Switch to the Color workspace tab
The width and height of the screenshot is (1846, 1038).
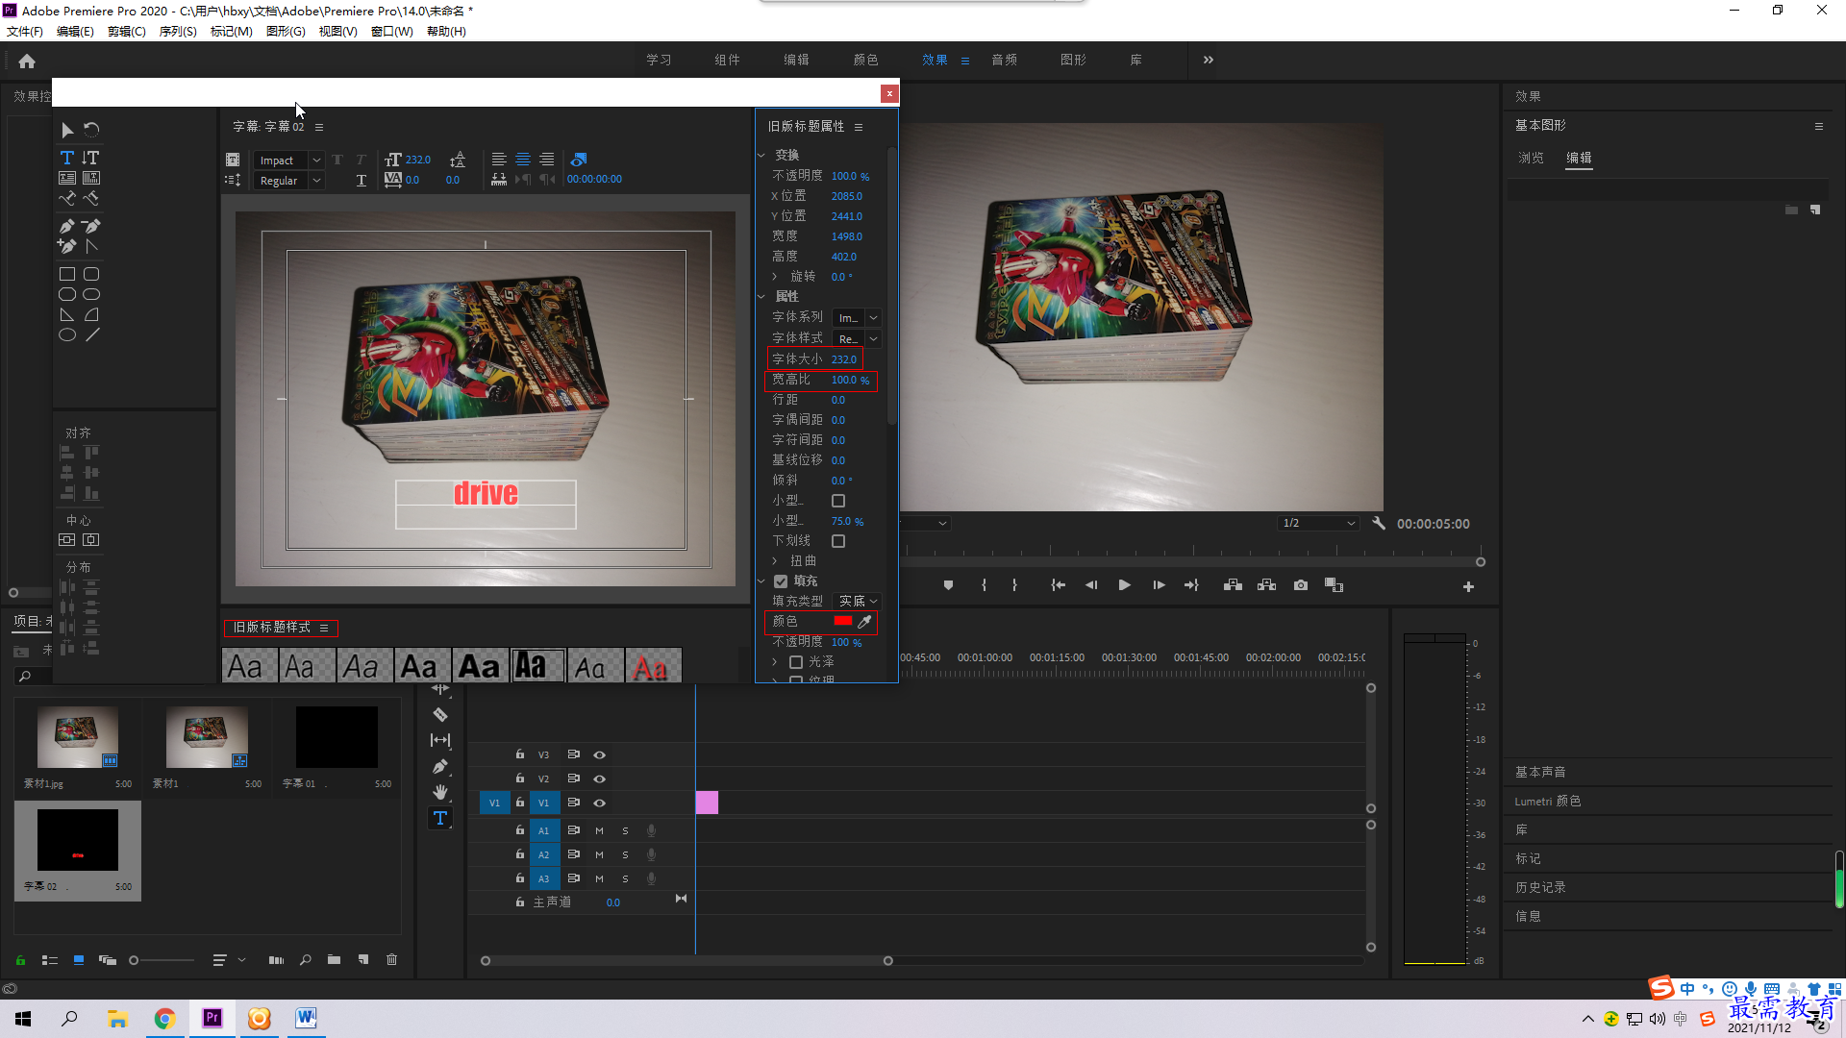pos(865,60)
